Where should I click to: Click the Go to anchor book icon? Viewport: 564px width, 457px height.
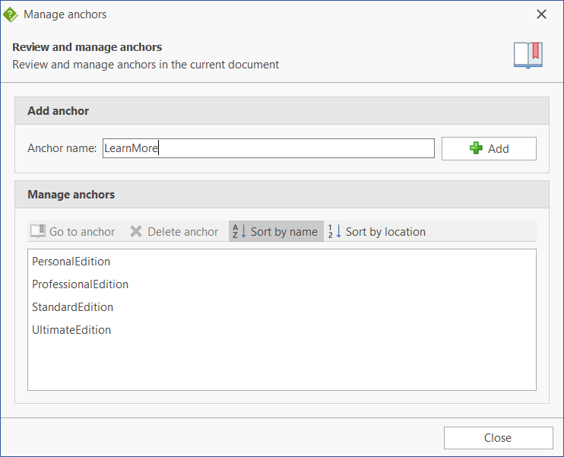coord(38,231)
